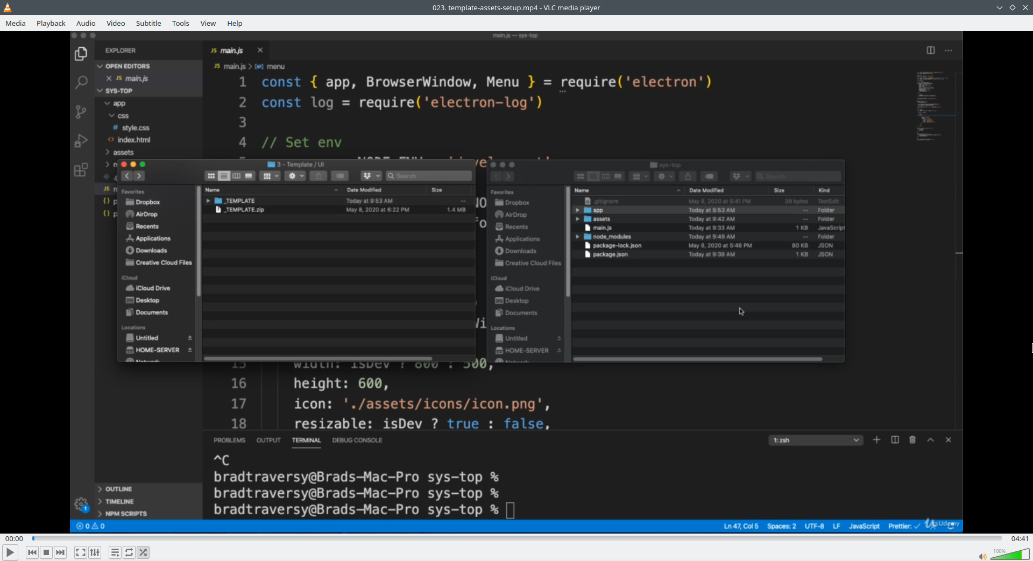Skip to the next media item
Image resolution: width=1033 pixels, height=561 pixels.
(61, 552)
